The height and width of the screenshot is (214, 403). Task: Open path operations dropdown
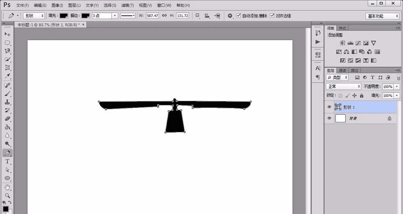[x=197, y=16]
